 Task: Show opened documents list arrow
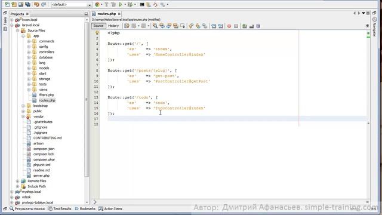[x=363, y=13]
